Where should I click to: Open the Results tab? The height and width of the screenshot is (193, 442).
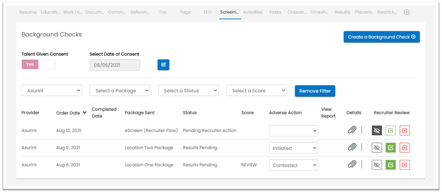point(342,12)
